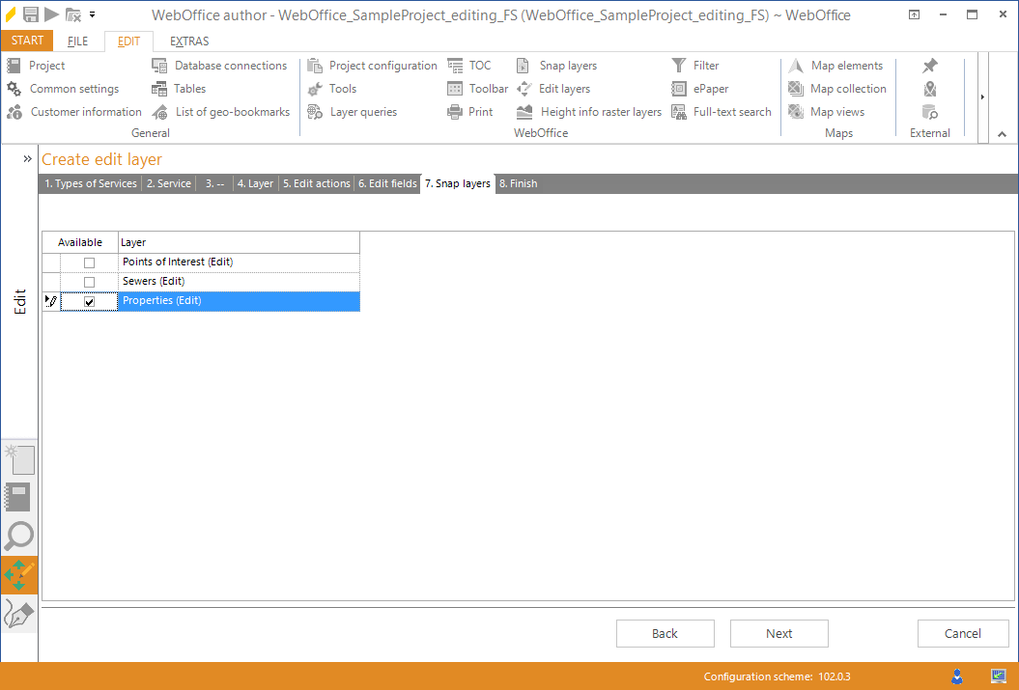
Task: Open the quick access toolbar dropdown
Action: click(93, 14)
